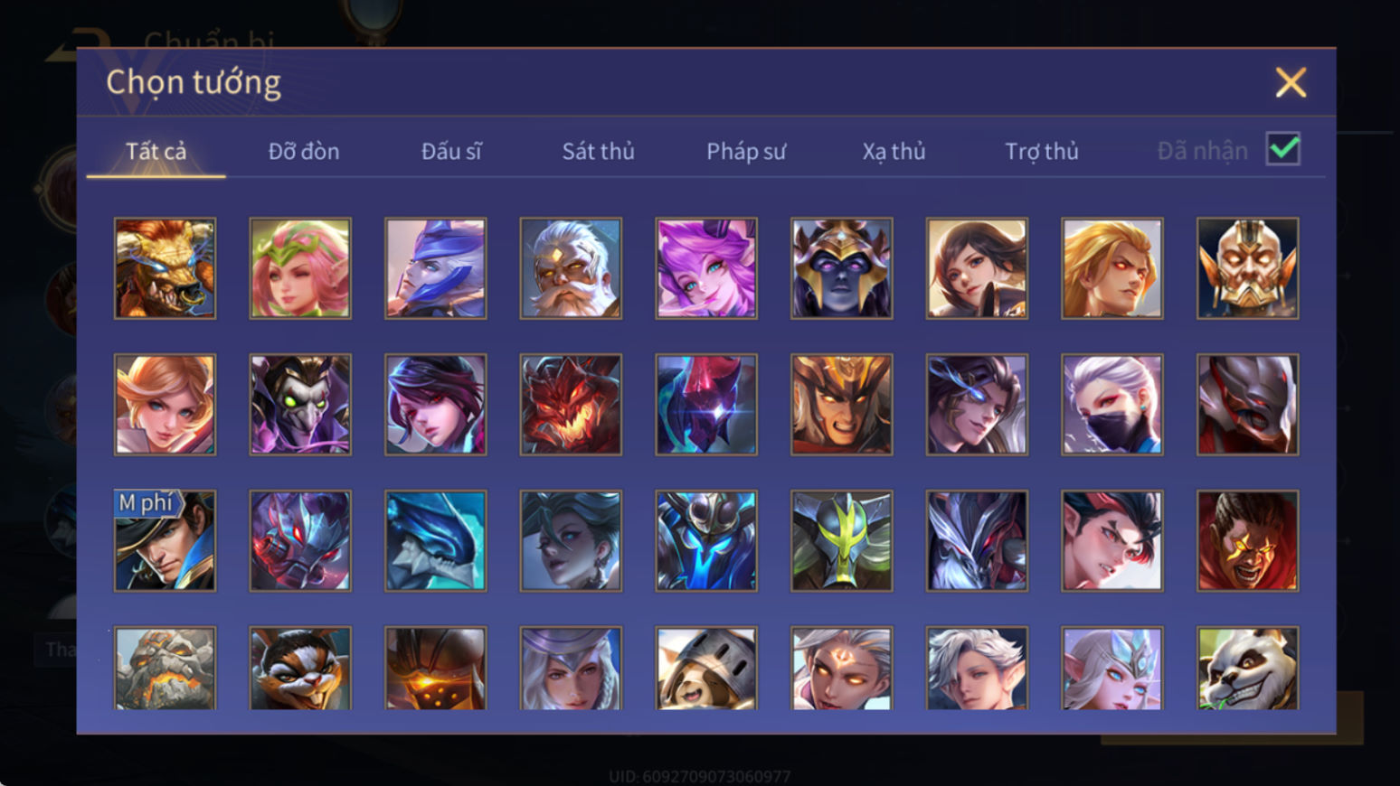Switch to the 'Đỡ đòn' tab

[304, 151]
